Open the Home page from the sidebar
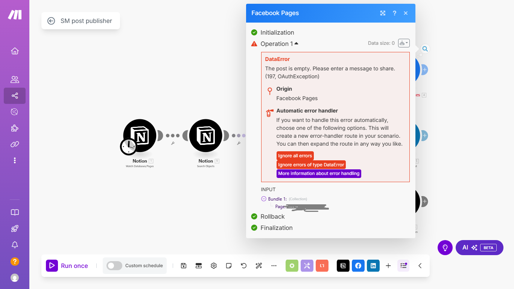The width and height of the screenshot is (514, 289). (15, 51)
